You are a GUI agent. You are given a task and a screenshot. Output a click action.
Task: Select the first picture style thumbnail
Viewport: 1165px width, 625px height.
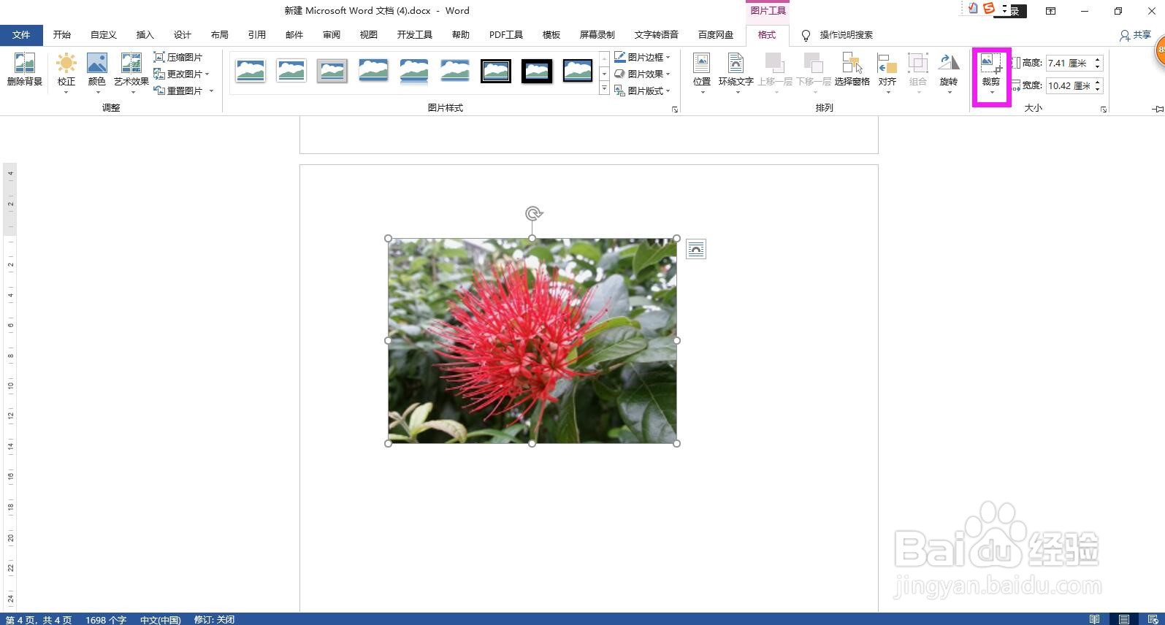pyautogui.click(x=251, y=71)
